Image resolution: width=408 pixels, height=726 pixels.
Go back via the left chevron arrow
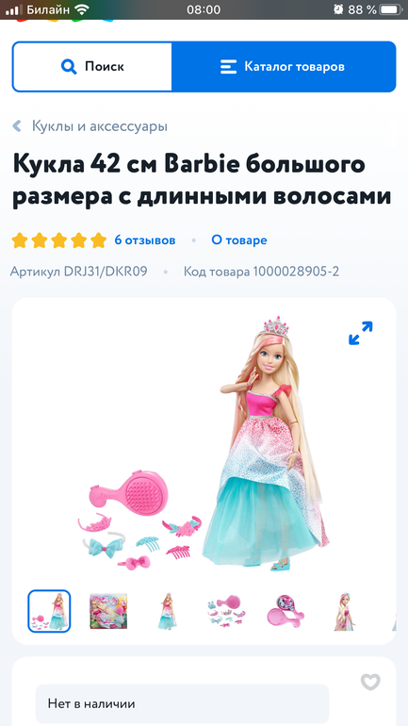pyautogui.click(x=17, y=126)
